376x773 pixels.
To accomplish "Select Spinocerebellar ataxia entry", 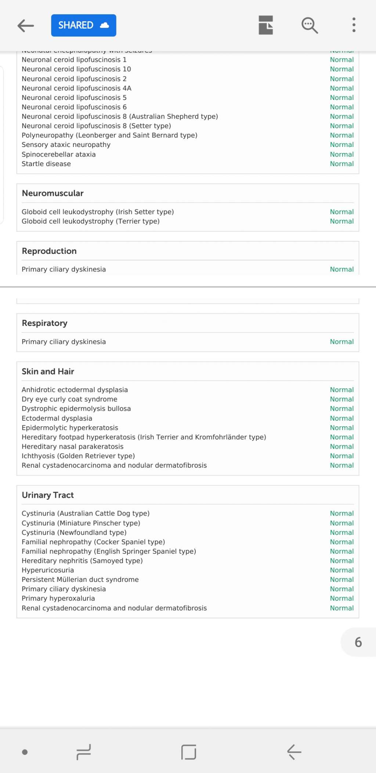I will (58, 154).
